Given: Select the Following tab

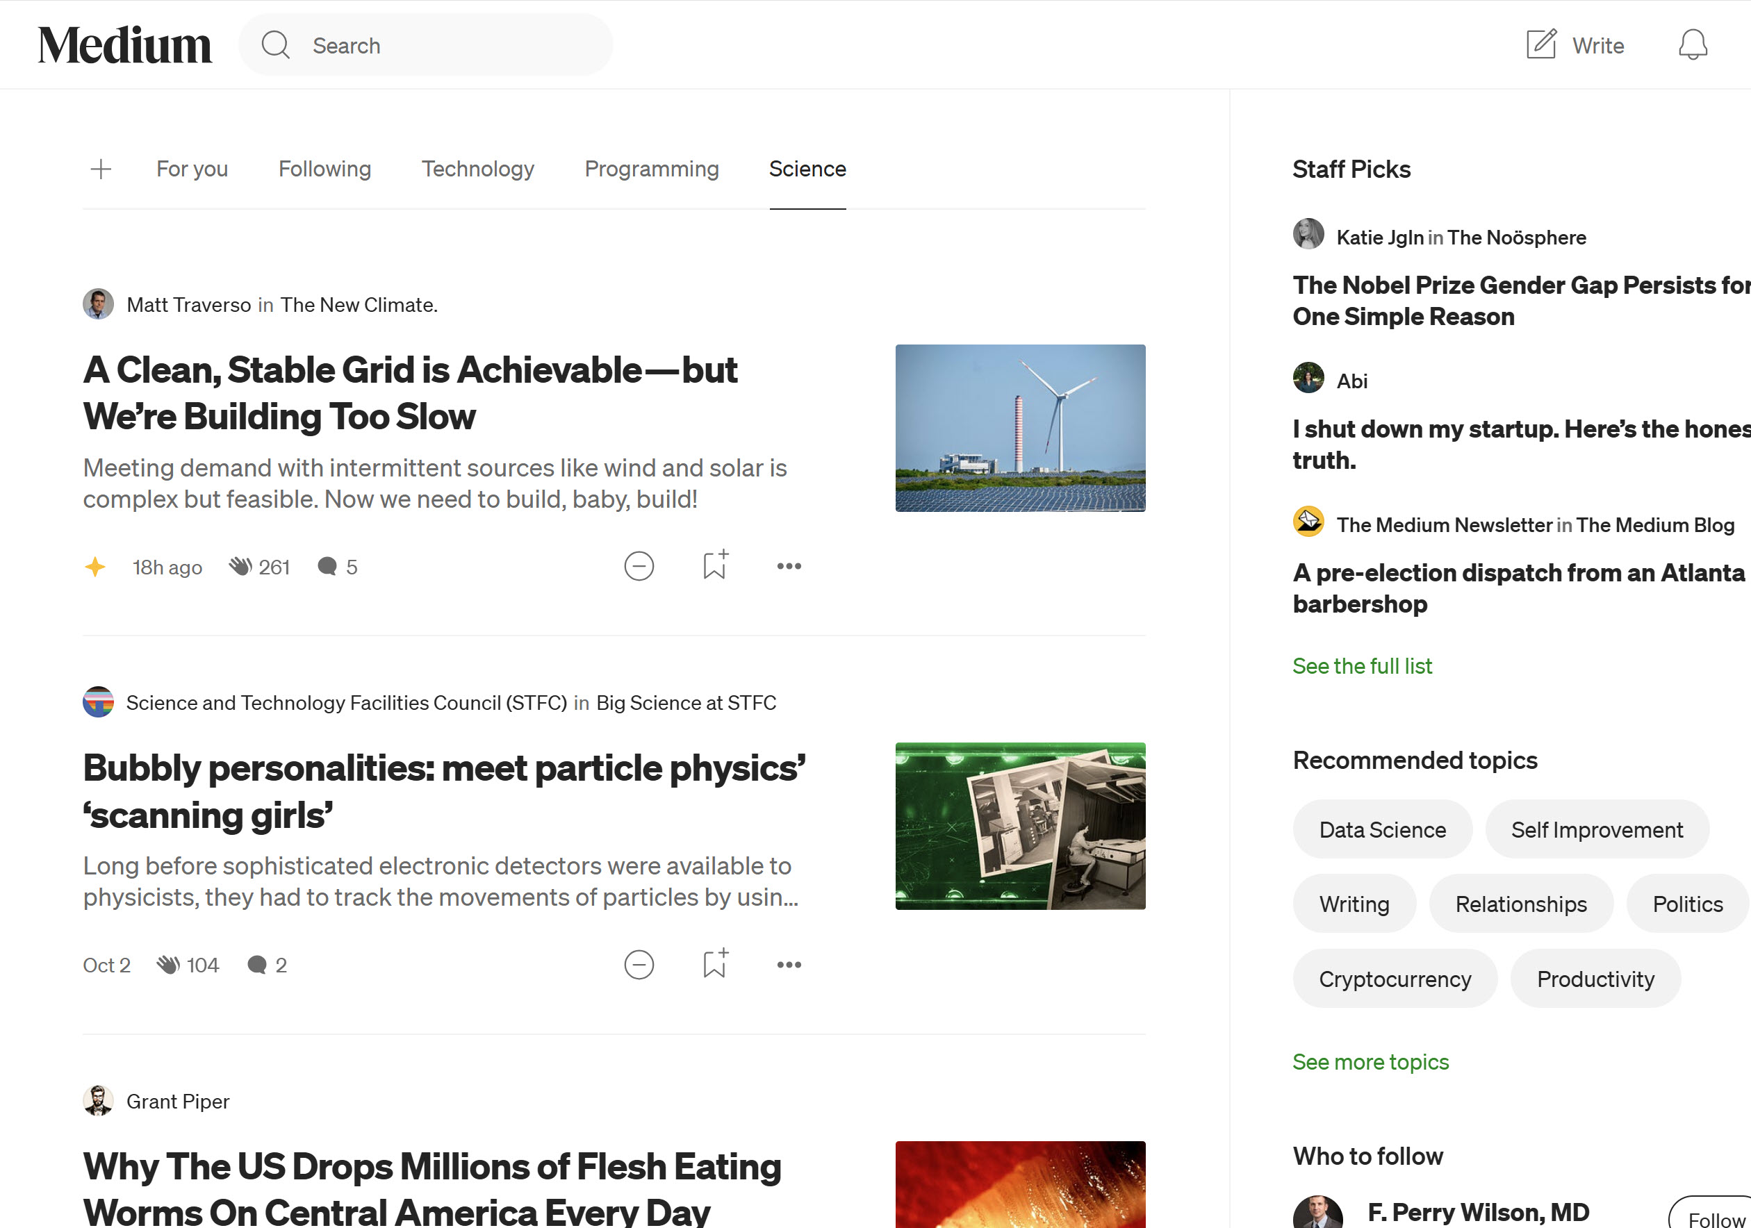Looking at the screenshot, I should 324,169.
